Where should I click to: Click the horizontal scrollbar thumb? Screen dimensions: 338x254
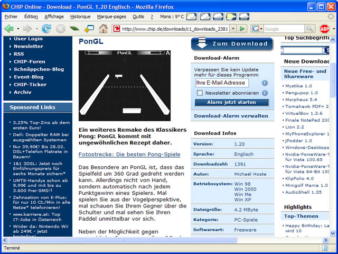point(123,240)
